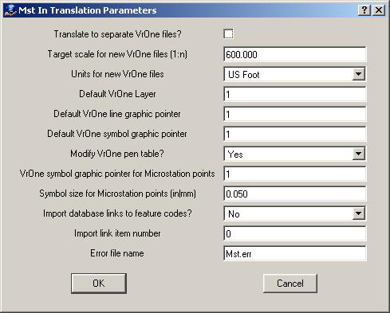Confirm settings with the OK button

click(x=99, y=284)
